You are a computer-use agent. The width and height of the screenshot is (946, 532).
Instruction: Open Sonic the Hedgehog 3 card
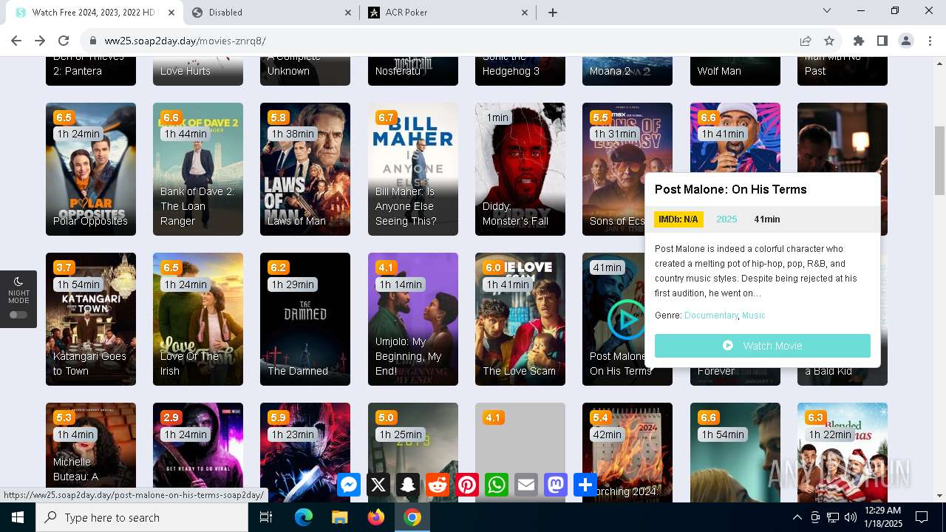pyautogui.click(x=520, y=71)
